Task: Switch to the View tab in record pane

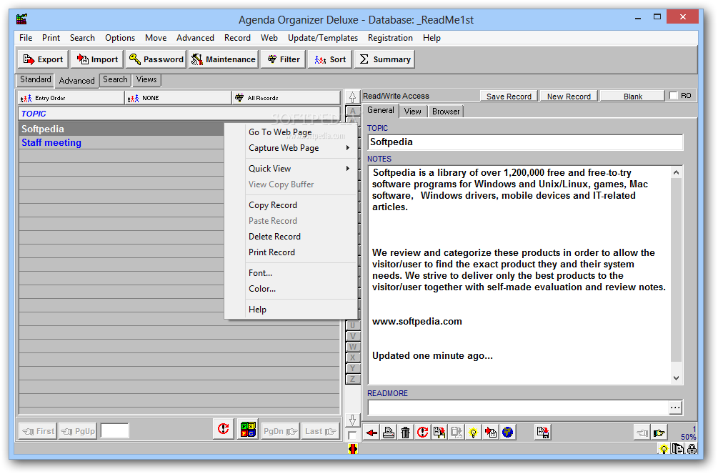Action: (412, 112)
